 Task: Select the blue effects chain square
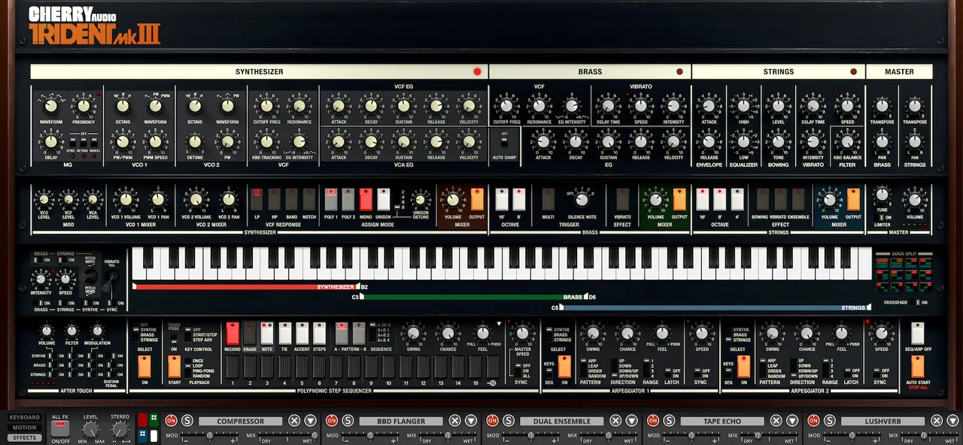(143, 435)
